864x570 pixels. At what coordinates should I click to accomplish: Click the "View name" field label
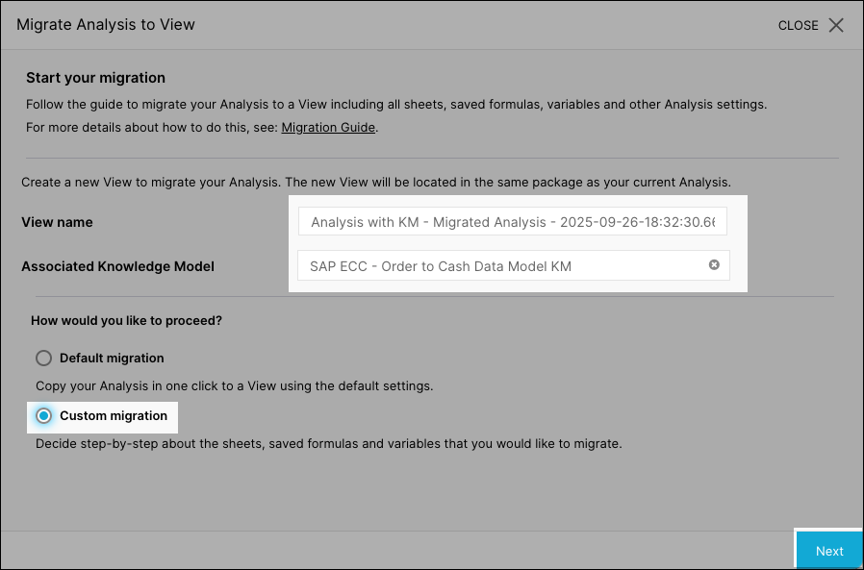point(57,222)
